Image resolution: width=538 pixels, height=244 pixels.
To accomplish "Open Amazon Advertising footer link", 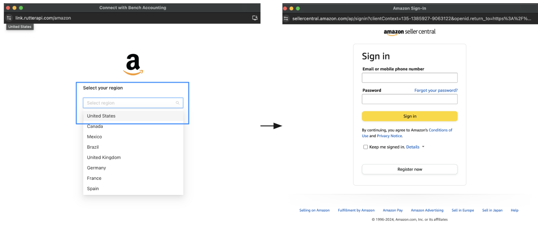I will 427,210.
